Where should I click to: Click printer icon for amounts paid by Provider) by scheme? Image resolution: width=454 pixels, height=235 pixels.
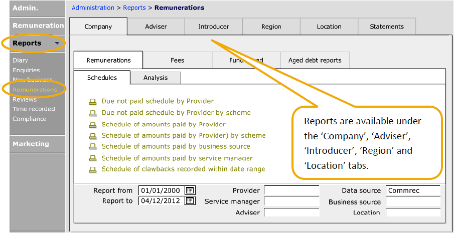93,136
